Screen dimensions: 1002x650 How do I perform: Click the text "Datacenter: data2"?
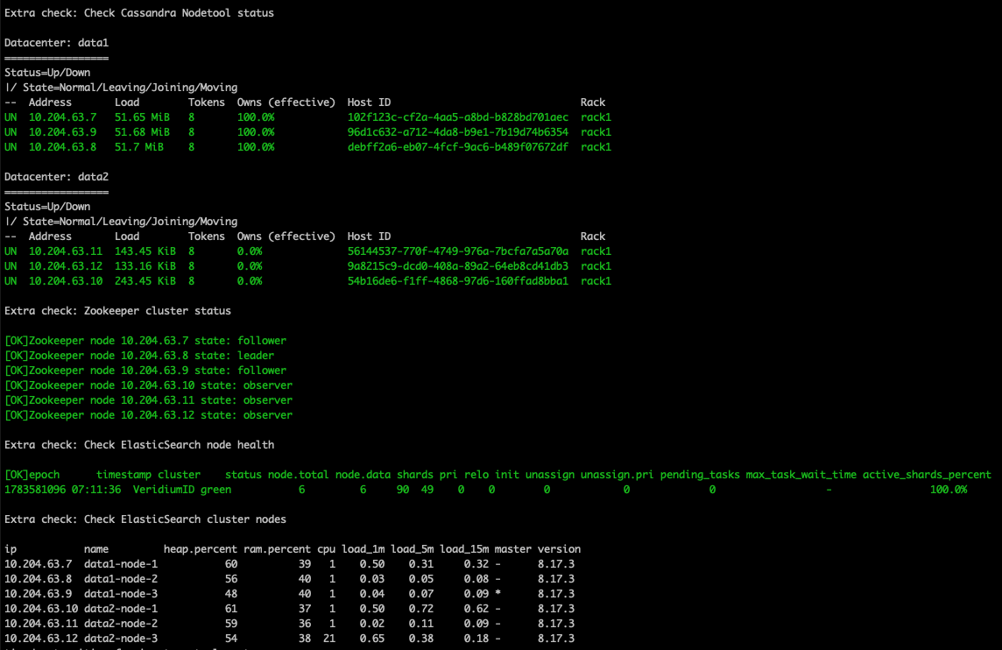[x=56, y=177]
